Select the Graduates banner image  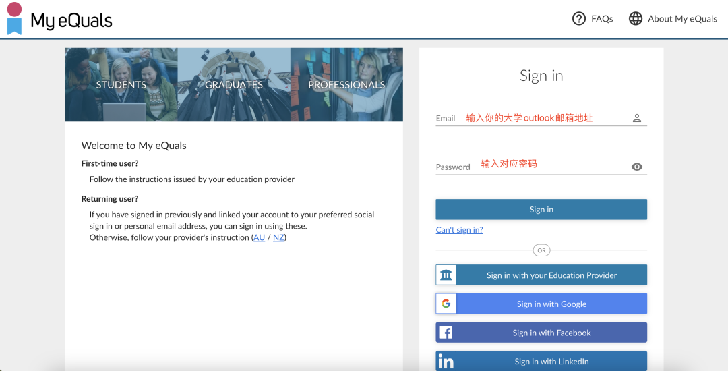[234, 84]
